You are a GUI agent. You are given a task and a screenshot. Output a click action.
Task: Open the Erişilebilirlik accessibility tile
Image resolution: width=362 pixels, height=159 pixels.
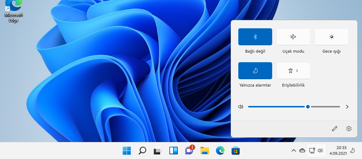click(293, 71)
